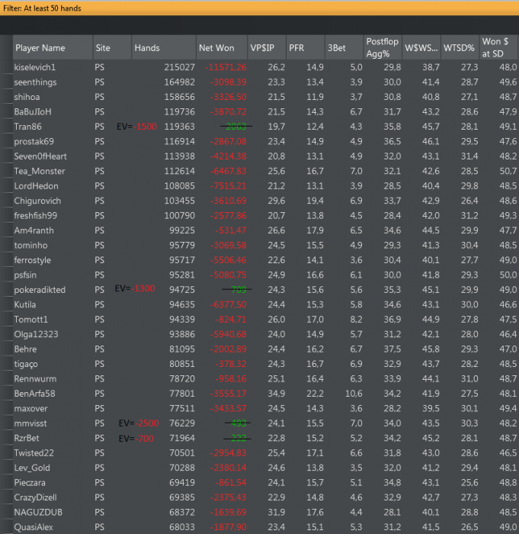This screenshot has height=534, width=519.
Task: Sort by the Hands column header
Action: tap(164, 47)
